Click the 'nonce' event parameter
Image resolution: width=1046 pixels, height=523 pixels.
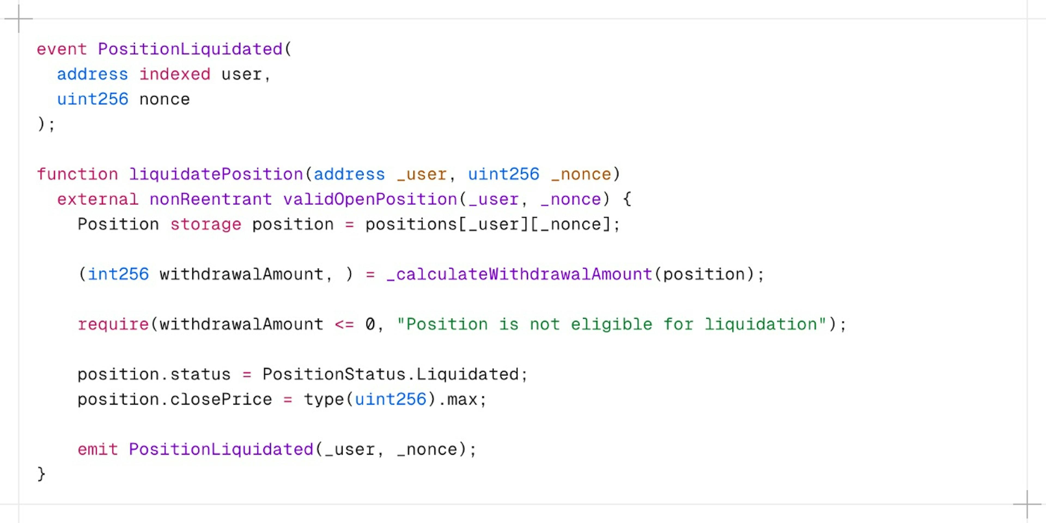pos(165,100)
